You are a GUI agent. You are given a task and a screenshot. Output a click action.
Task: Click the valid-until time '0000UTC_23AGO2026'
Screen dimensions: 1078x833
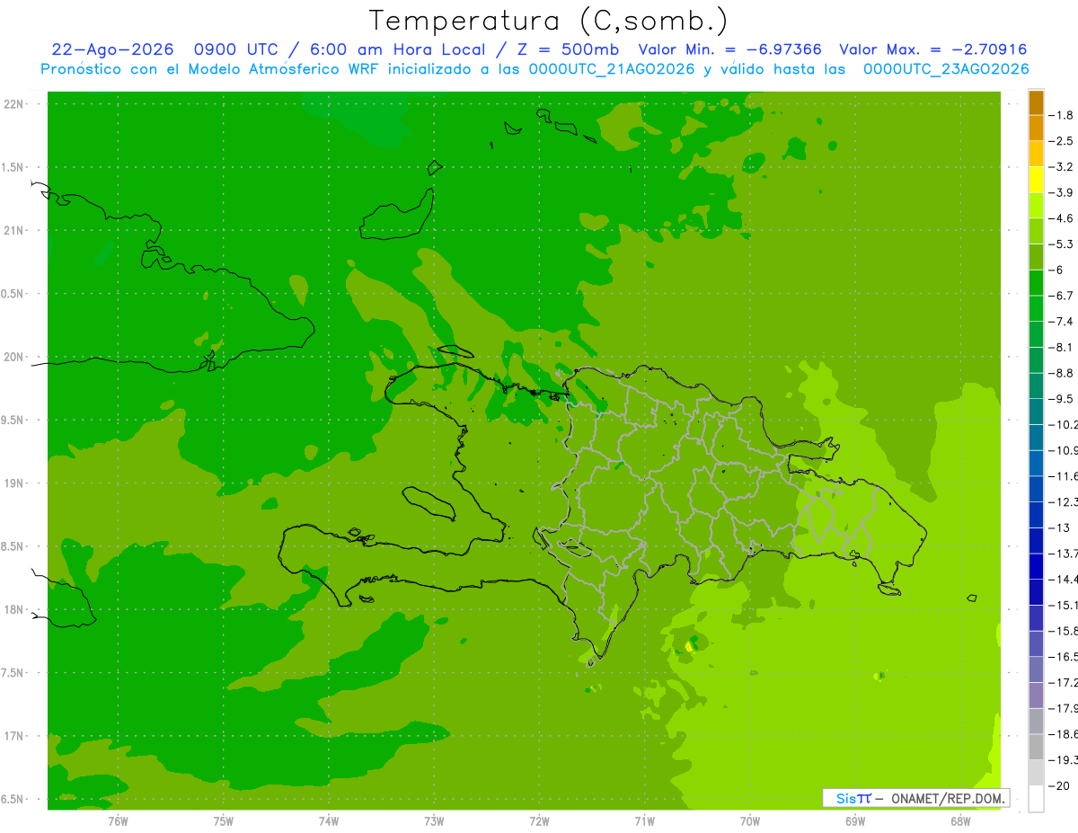946,69
